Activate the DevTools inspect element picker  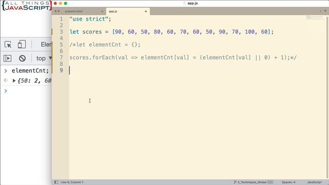pyautogui.click(x=8, y=45)
